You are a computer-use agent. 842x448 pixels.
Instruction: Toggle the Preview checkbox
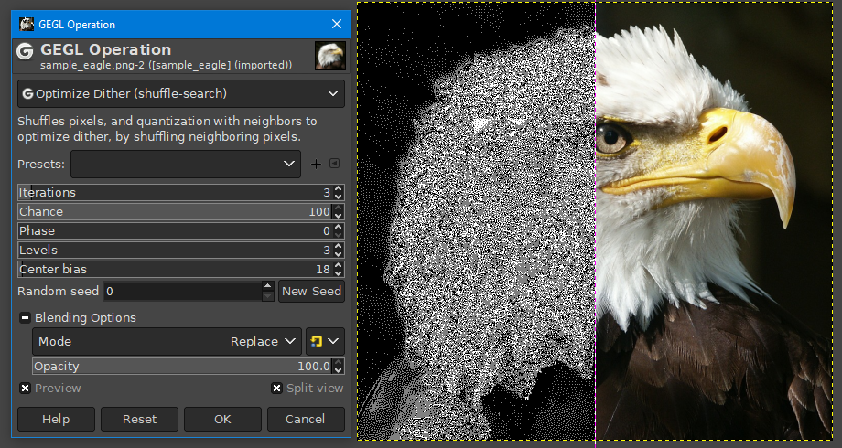[x=26, y=388]
